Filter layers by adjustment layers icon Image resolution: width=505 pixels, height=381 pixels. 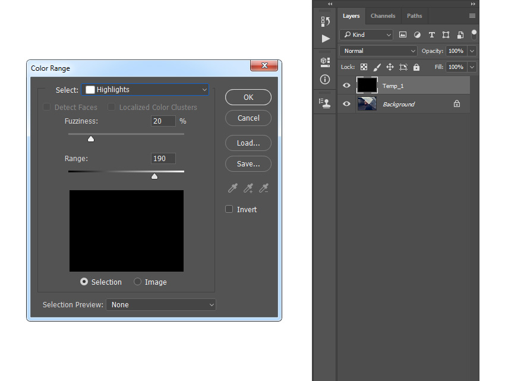pyautogui.click(x=417, y=35)
